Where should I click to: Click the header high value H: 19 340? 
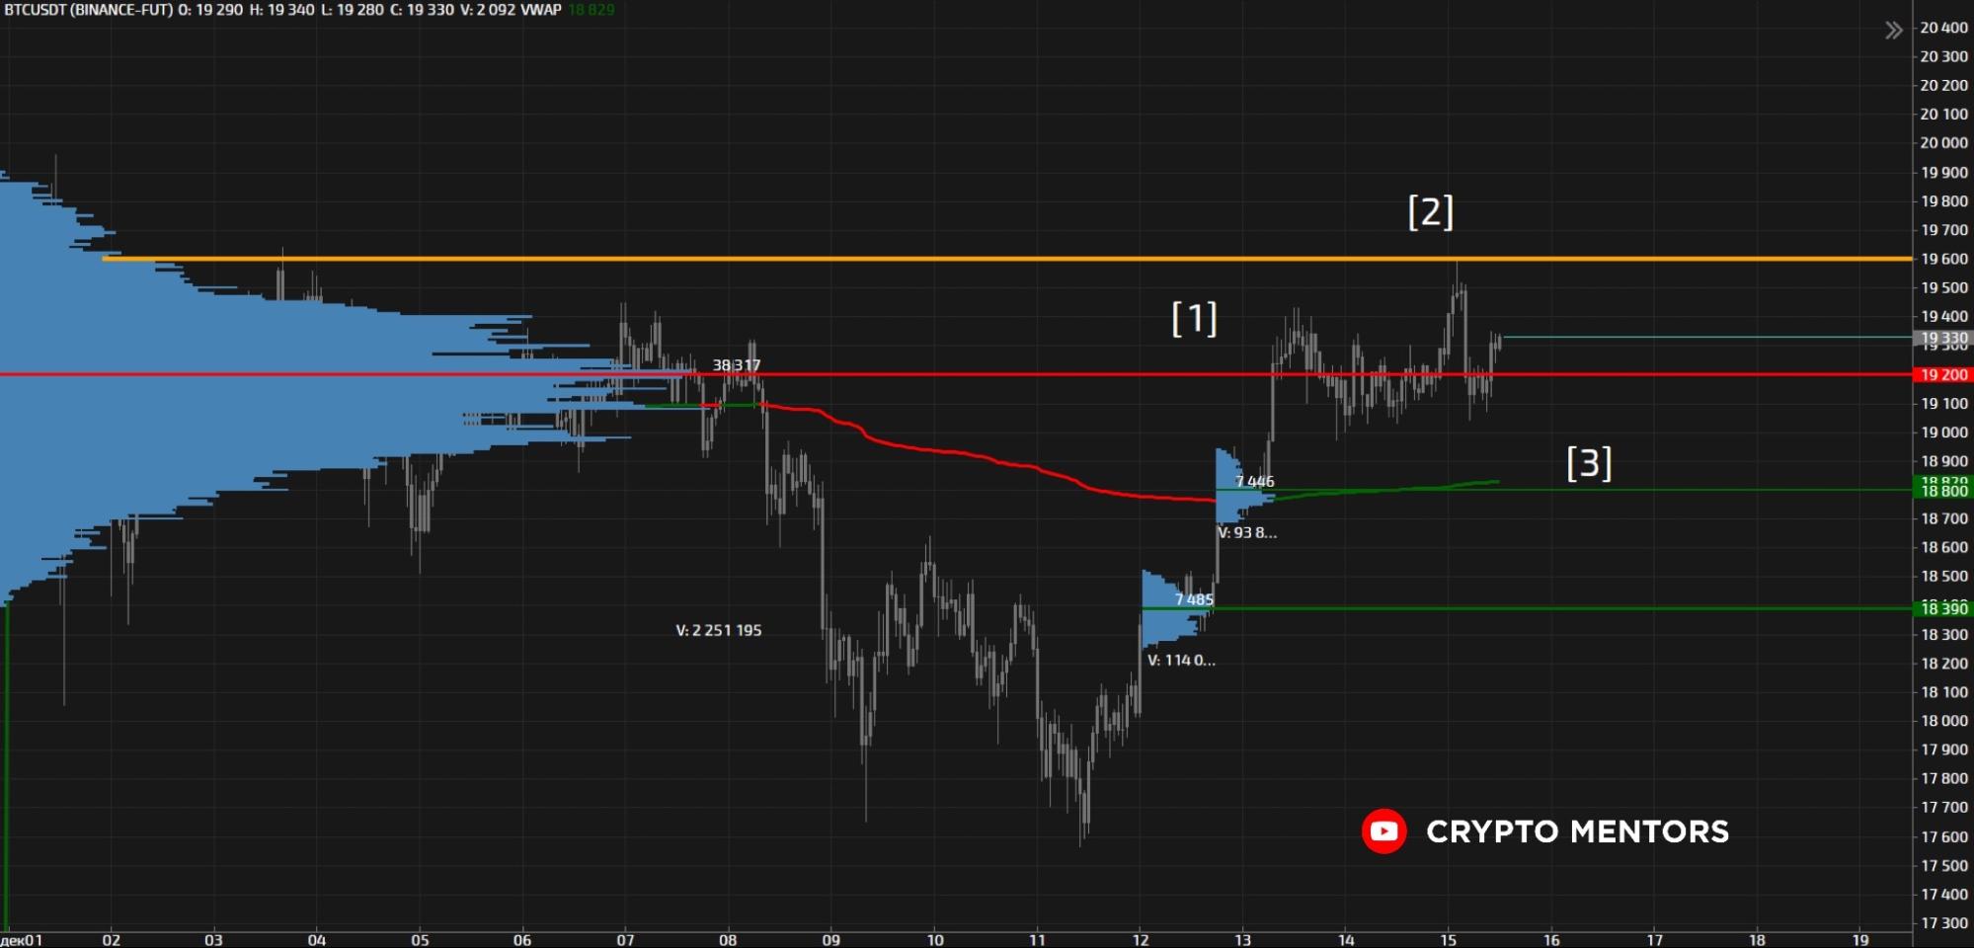pos(281,10)
